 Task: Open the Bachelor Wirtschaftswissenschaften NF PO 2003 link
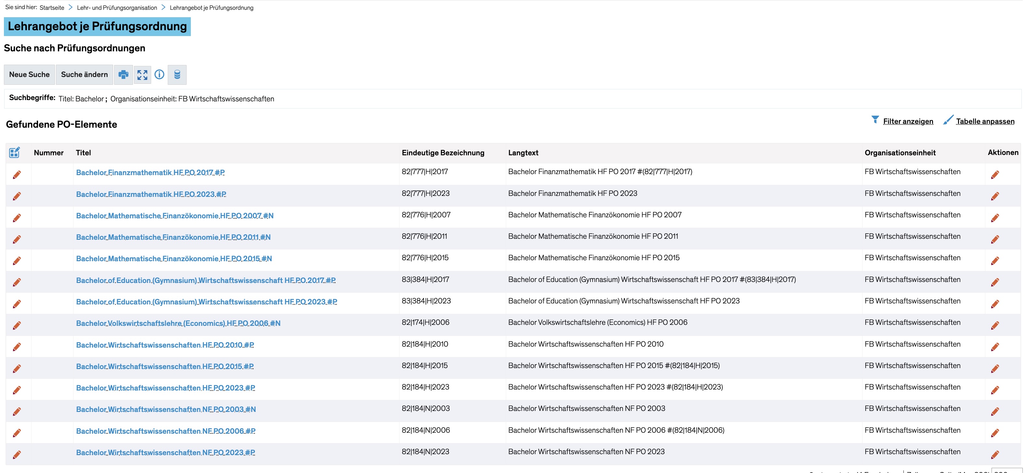coord(166,409)
